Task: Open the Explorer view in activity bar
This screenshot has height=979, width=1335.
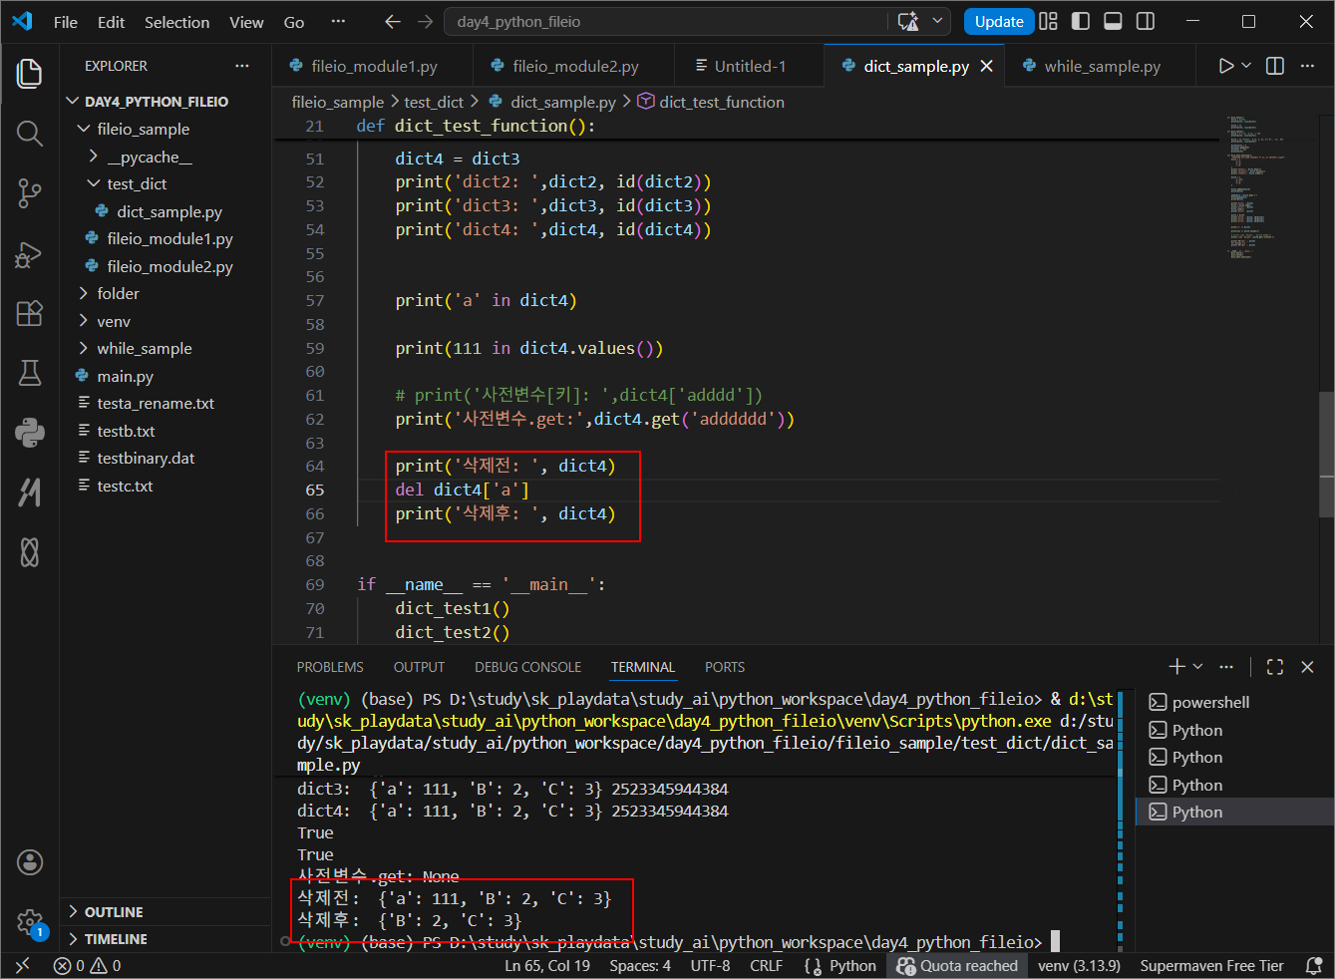Action: pos(30,73)
